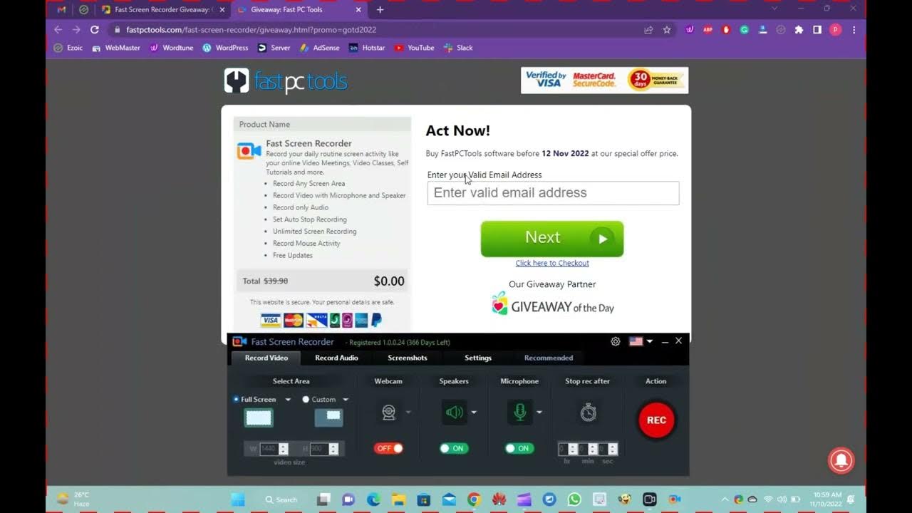Screen dimensions: 912x513
Task: Click the green microphone icon
Action: click(519, 412)
